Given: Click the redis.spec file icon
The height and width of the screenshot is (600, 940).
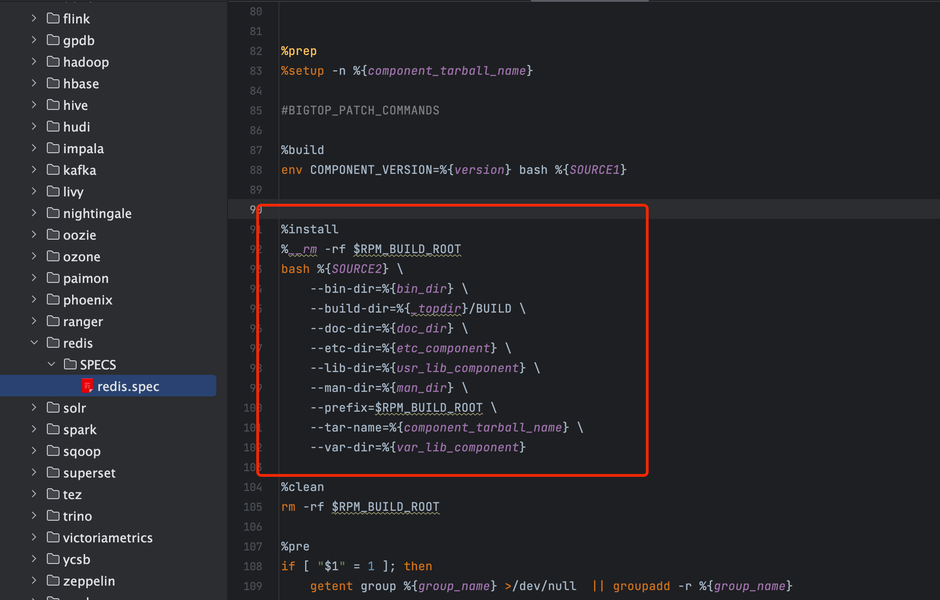Looking at the screenshot, I should [x=87, y=386].
